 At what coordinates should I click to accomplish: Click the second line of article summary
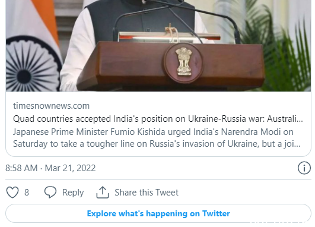click(157, 144)
